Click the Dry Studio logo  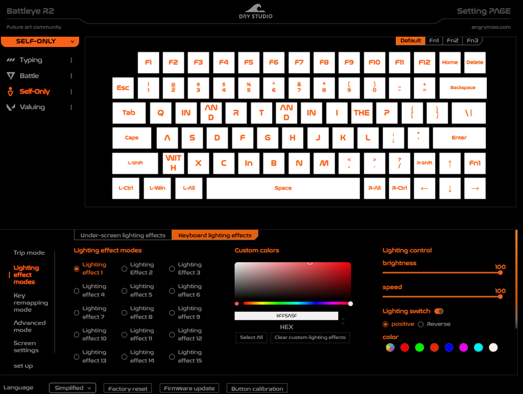pos(255,11)
